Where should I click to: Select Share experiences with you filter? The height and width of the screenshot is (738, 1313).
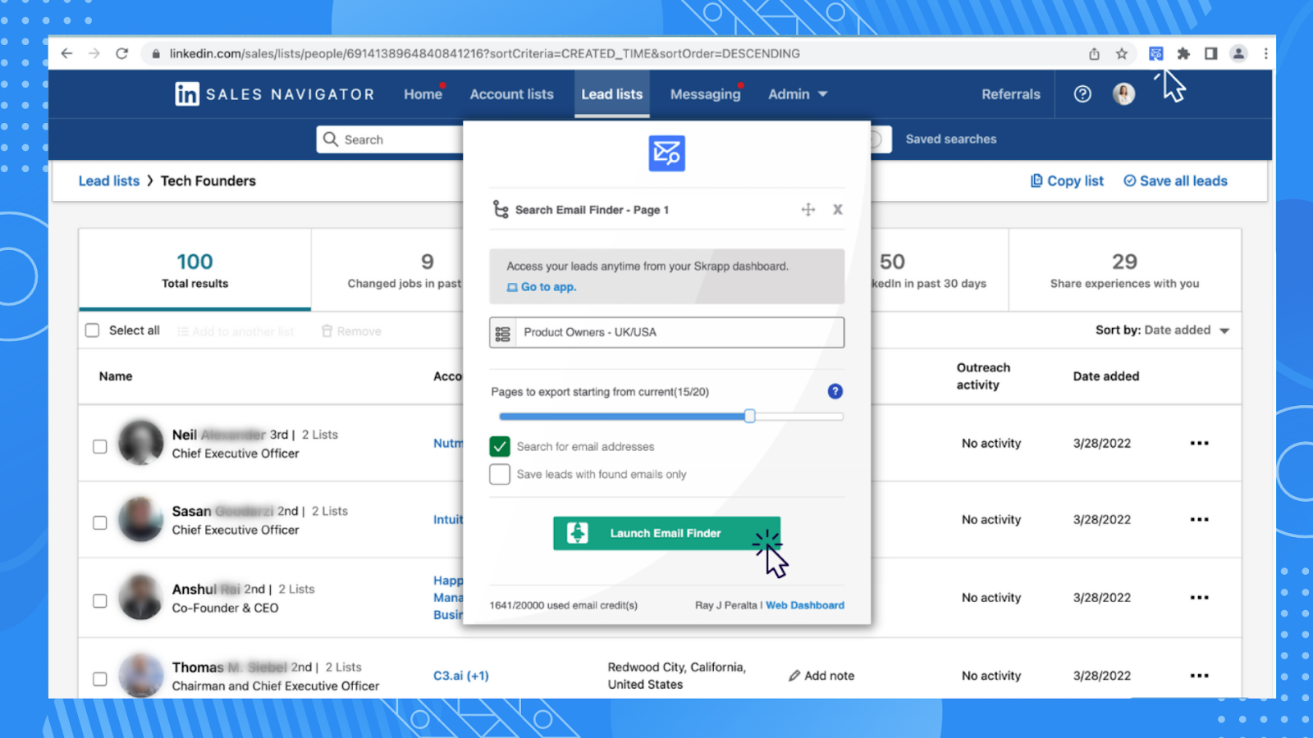1124,270
